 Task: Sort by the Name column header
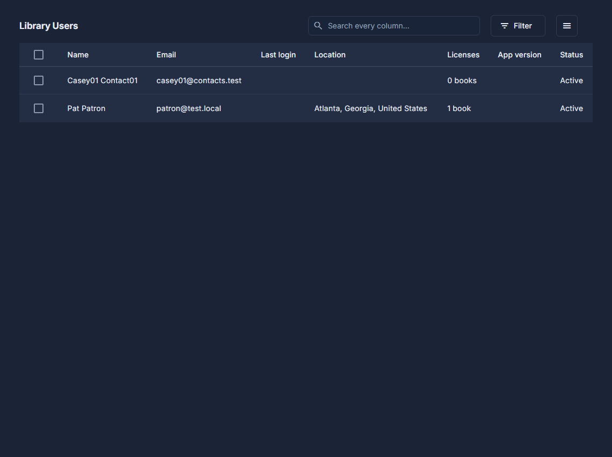78,55
